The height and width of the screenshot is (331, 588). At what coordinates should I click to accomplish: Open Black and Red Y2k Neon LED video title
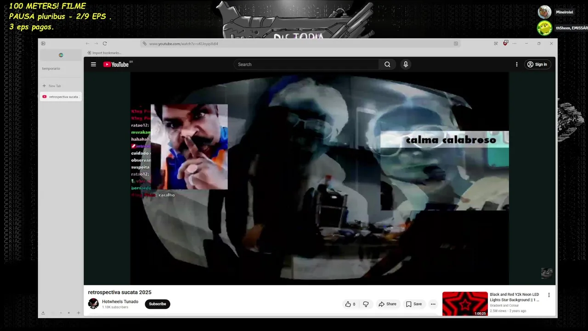(514, 297)
